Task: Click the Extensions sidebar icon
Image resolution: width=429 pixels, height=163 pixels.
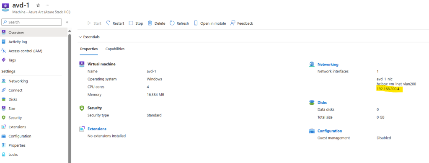Action: pyautogui.click(x=3, y=127)
